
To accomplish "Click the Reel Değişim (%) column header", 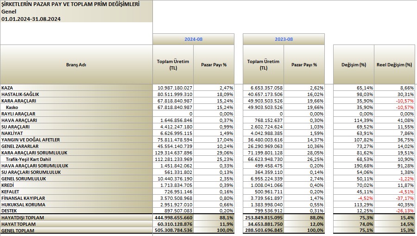I will 394,64.
